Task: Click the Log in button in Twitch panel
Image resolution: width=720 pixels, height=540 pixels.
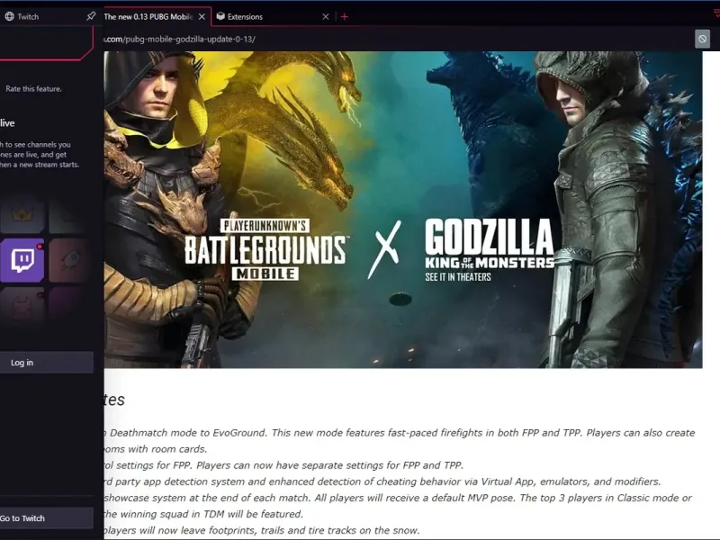Action: (x=47, y=363)
